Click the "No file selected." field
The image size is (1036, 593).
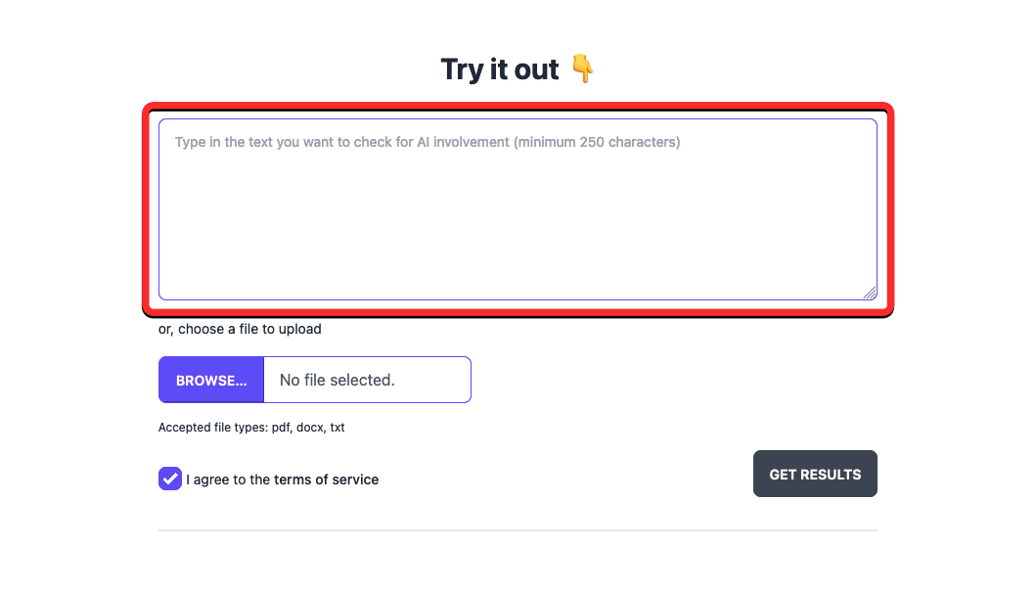367,380
